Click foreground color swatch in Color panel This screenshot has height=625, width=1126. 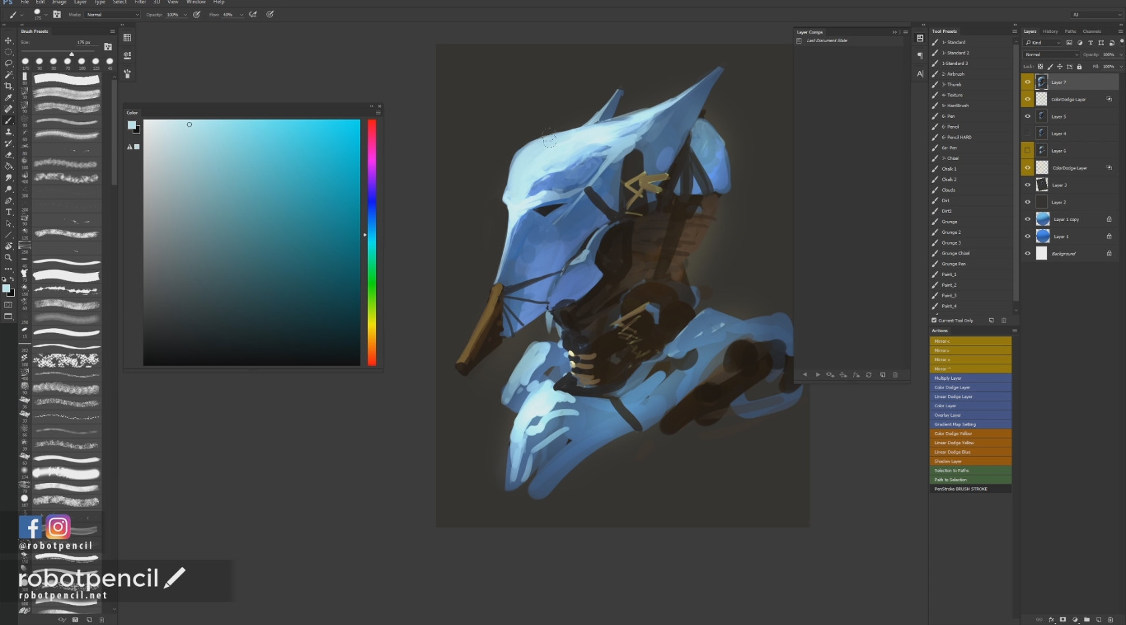coord(132,125)
